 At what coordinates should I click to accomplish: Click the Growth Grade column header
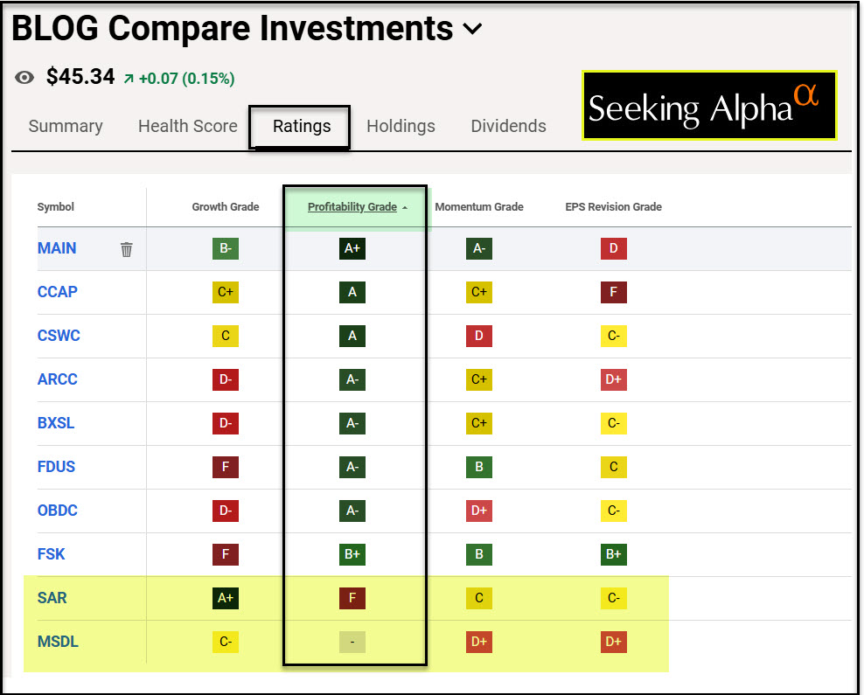[x=226, y=207]
